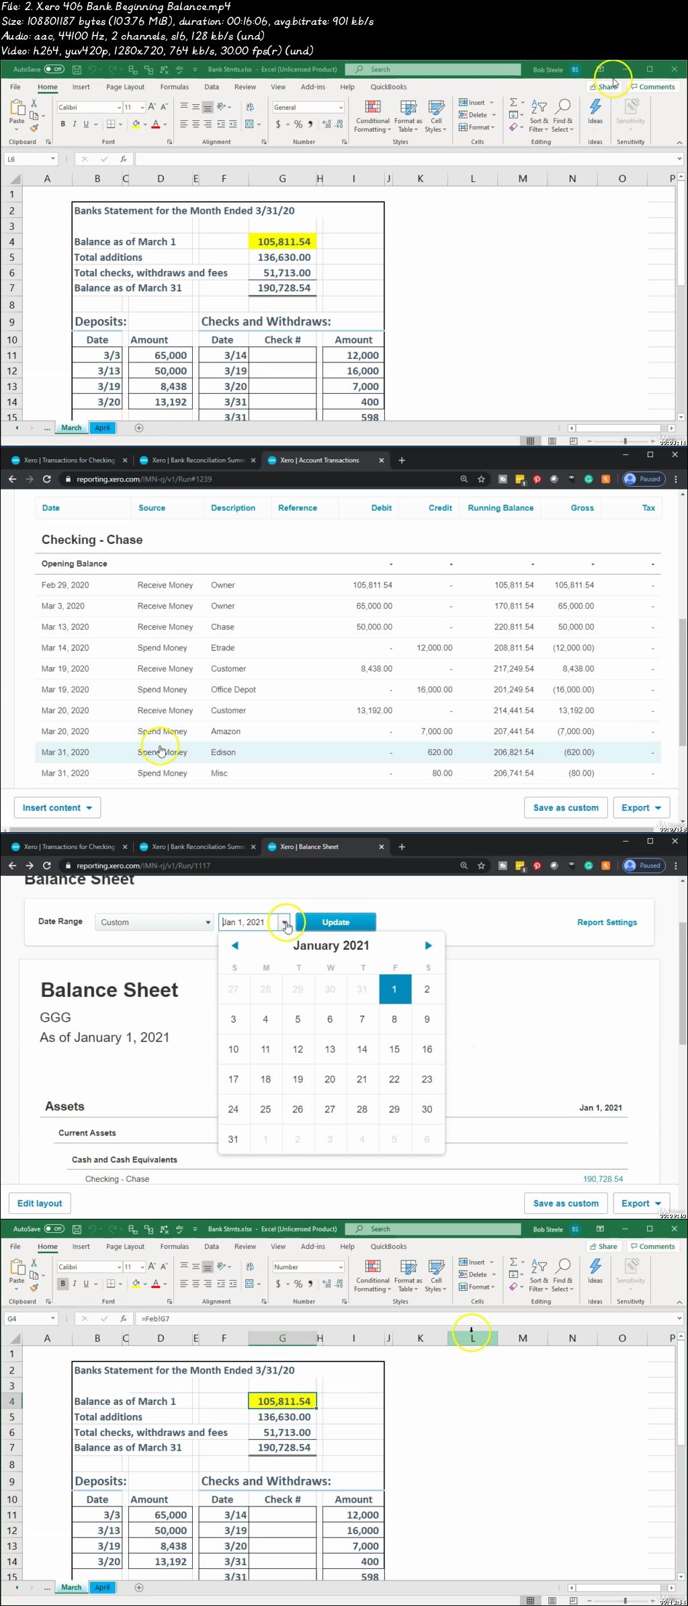Toggle Bold in Excel window showing cell G4
This screenshot has width=688, height=1606.
click(63, 1283)
